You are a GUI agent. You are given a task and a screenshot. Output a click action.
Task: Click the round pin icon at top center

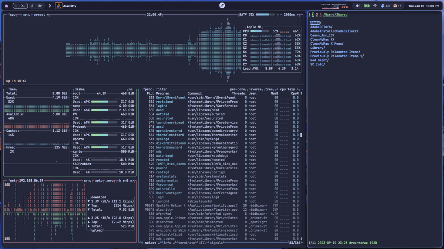(x=222, y=6)
